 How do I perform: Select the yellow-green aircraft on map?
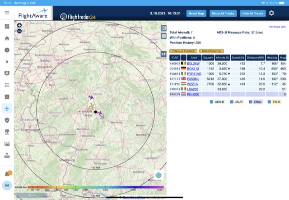[92, 105]
